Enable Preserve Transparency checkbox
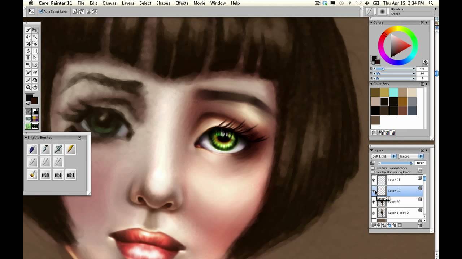The height and width of the screenshot is (259, 462). point(373,168)
